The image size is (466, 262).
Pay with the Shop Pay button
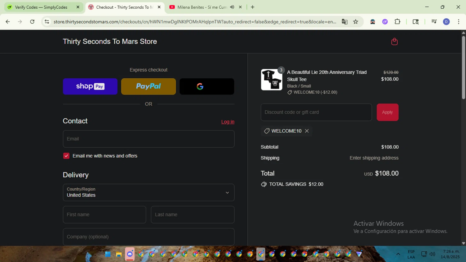pyautogui.click(x=90, y=86)
